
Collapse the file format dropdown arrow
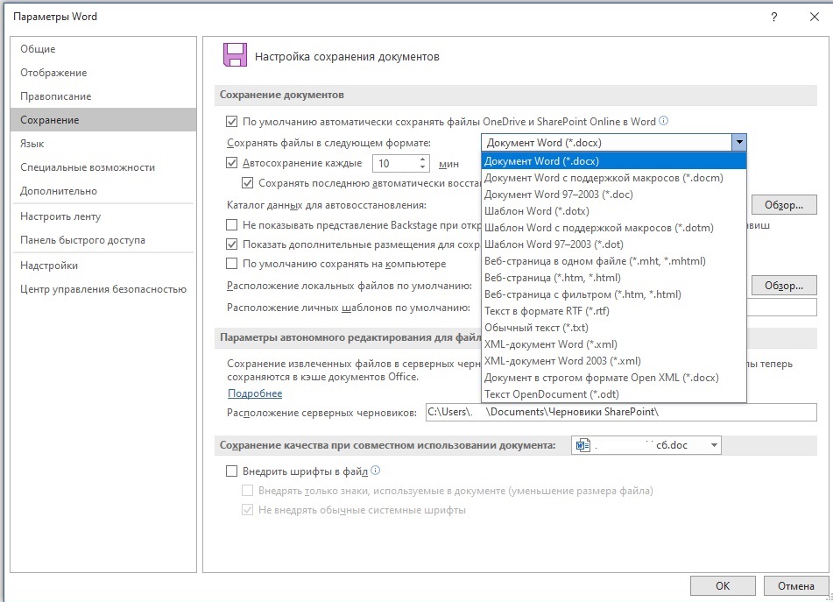739,143
